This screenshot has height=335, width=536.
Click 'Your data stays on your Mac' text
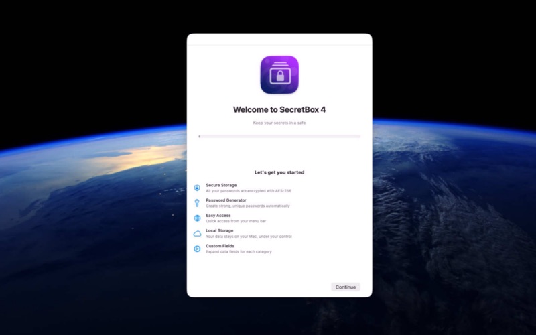pos(249,237)
